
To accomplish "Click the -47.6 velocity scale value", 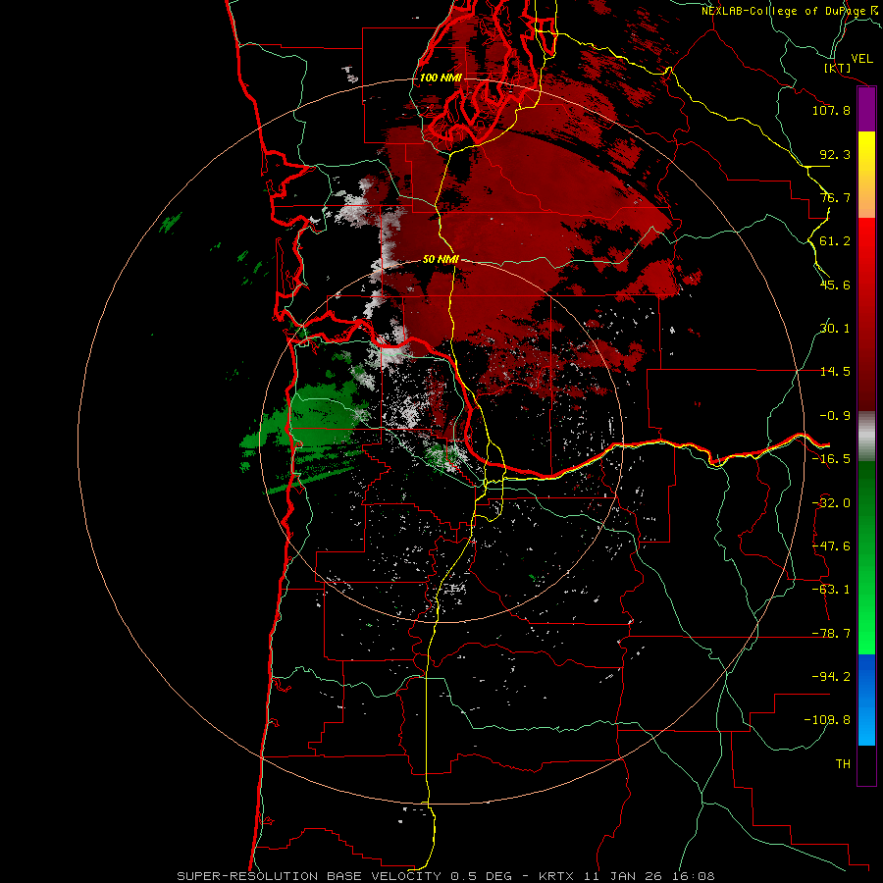I will (831, 546).
